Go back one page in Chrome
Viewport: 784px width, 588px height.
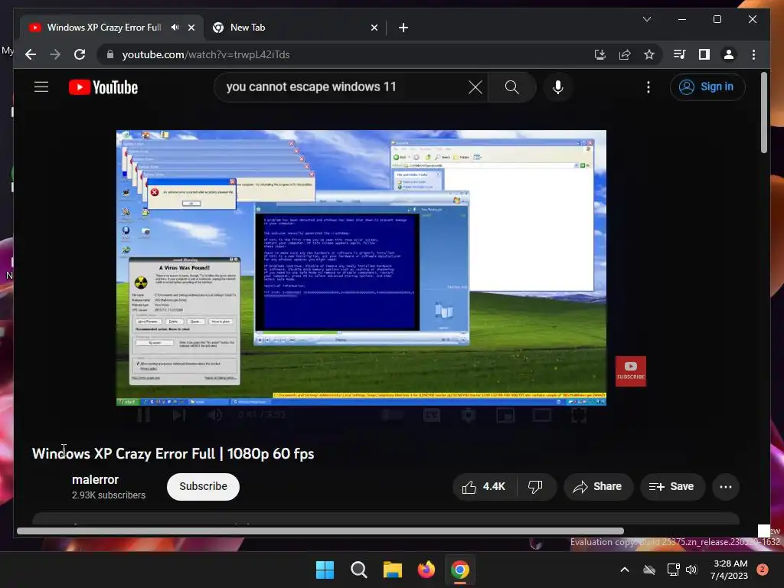tap(31, 54)
